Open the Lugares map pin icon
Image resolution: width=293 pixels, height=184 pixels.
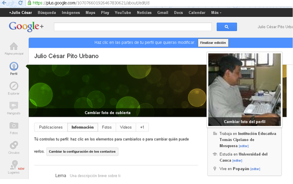[x=14, y=165]
